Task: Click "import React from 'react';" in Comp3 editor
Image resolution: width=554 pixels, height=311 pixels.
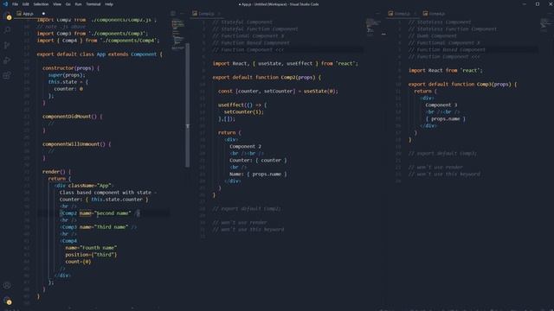Action: tap(446, 71)
